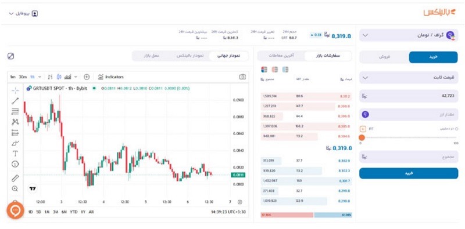Expand the GRT / Toman market pair dropdown

pyautogui.click(x=409, y=35)
